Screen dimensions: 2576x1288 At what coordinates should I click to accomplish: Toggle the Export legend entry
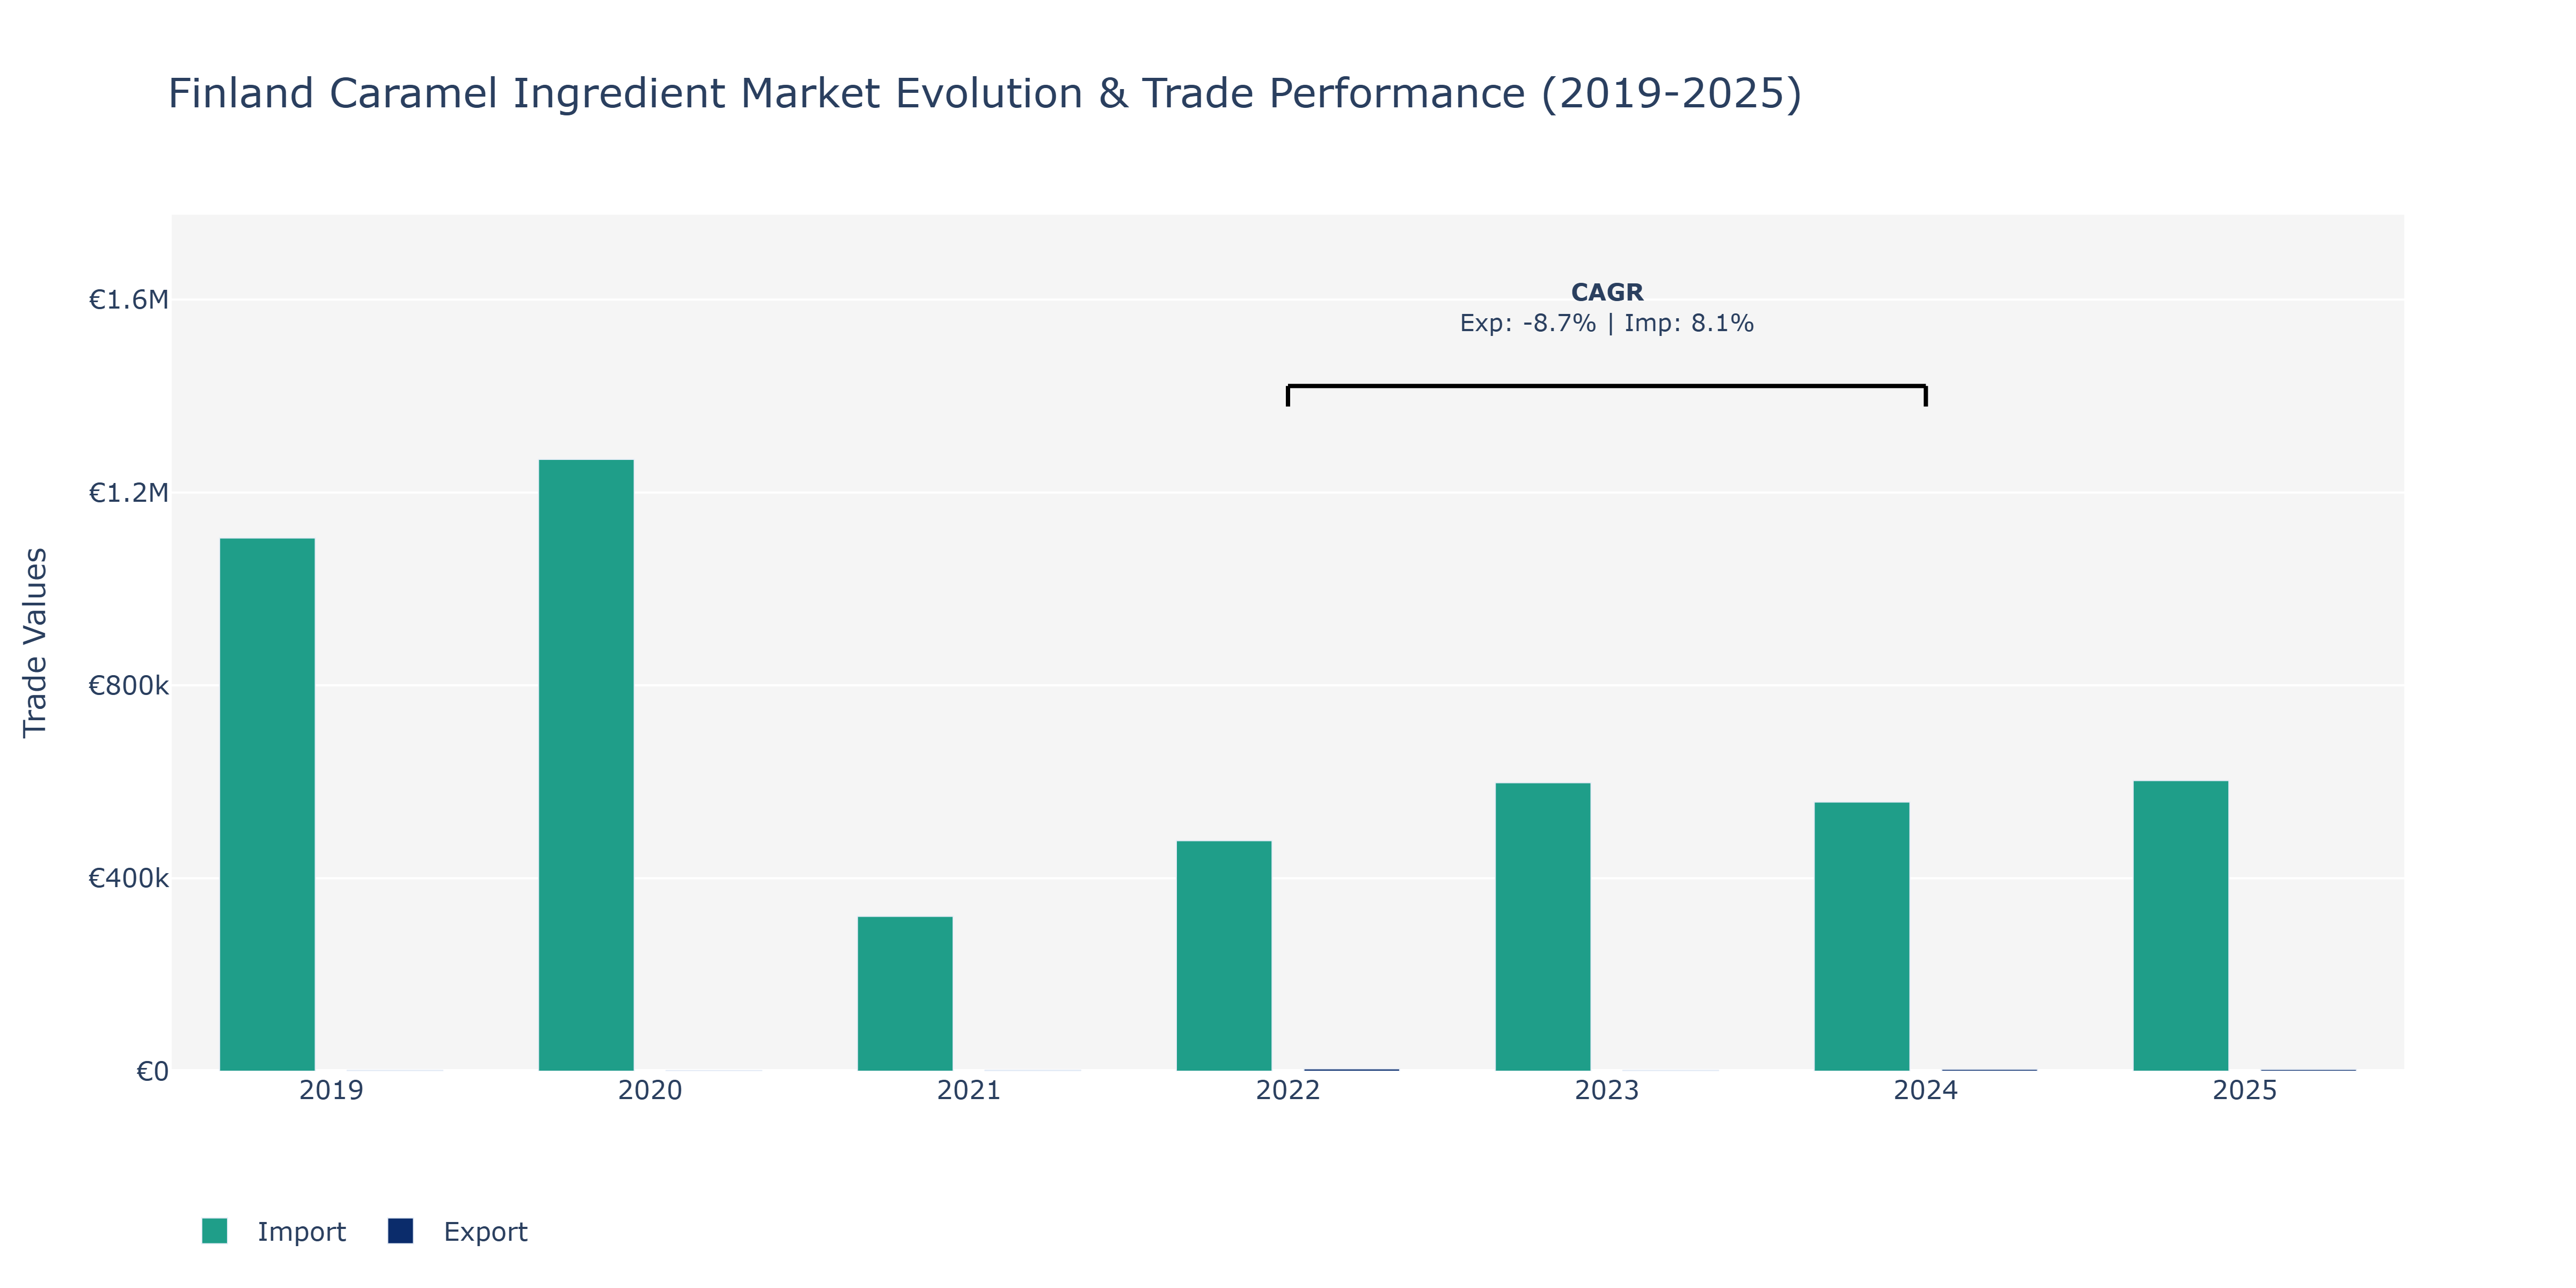[458, 1231]
